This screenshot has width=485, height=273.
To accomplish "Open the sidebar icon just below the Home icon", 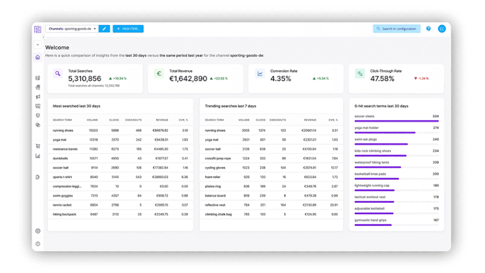I will [x=38, y=78].
